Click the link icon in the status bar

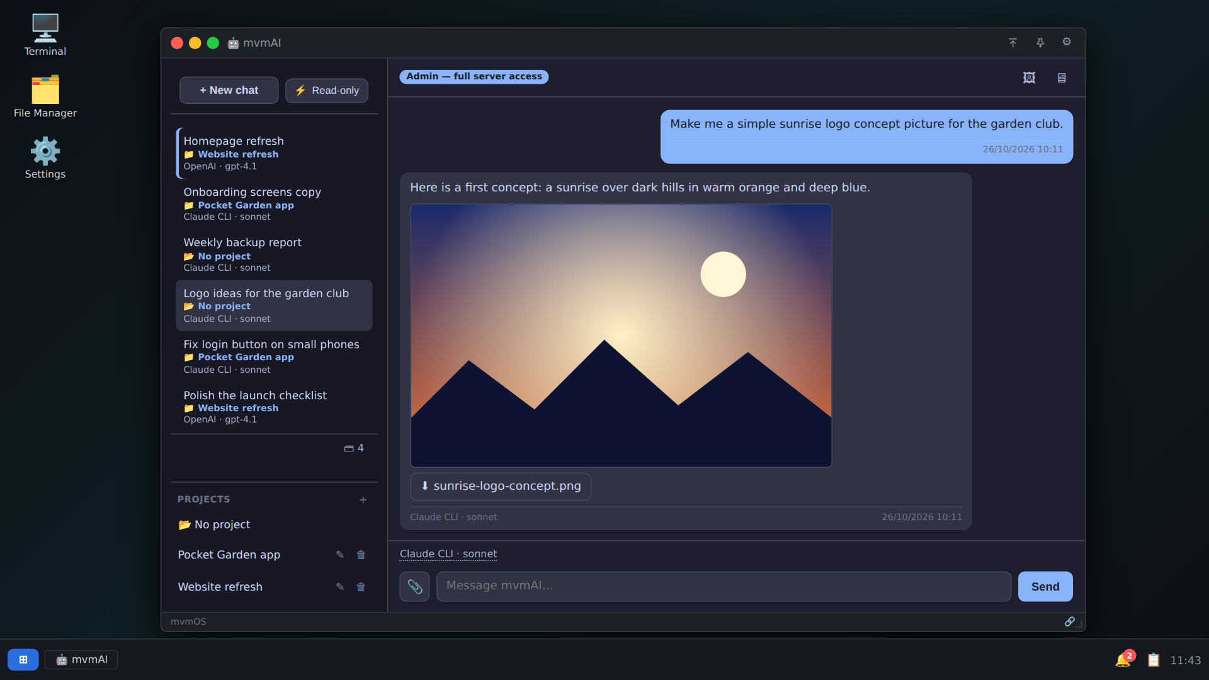coord(1069,621)
